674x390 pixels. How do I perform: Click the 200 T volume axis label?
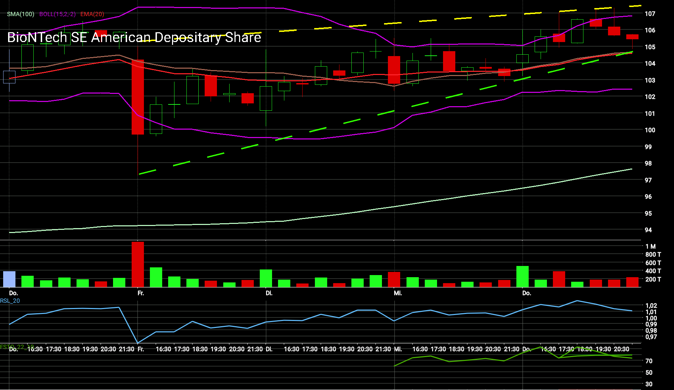tap(653, 279)
